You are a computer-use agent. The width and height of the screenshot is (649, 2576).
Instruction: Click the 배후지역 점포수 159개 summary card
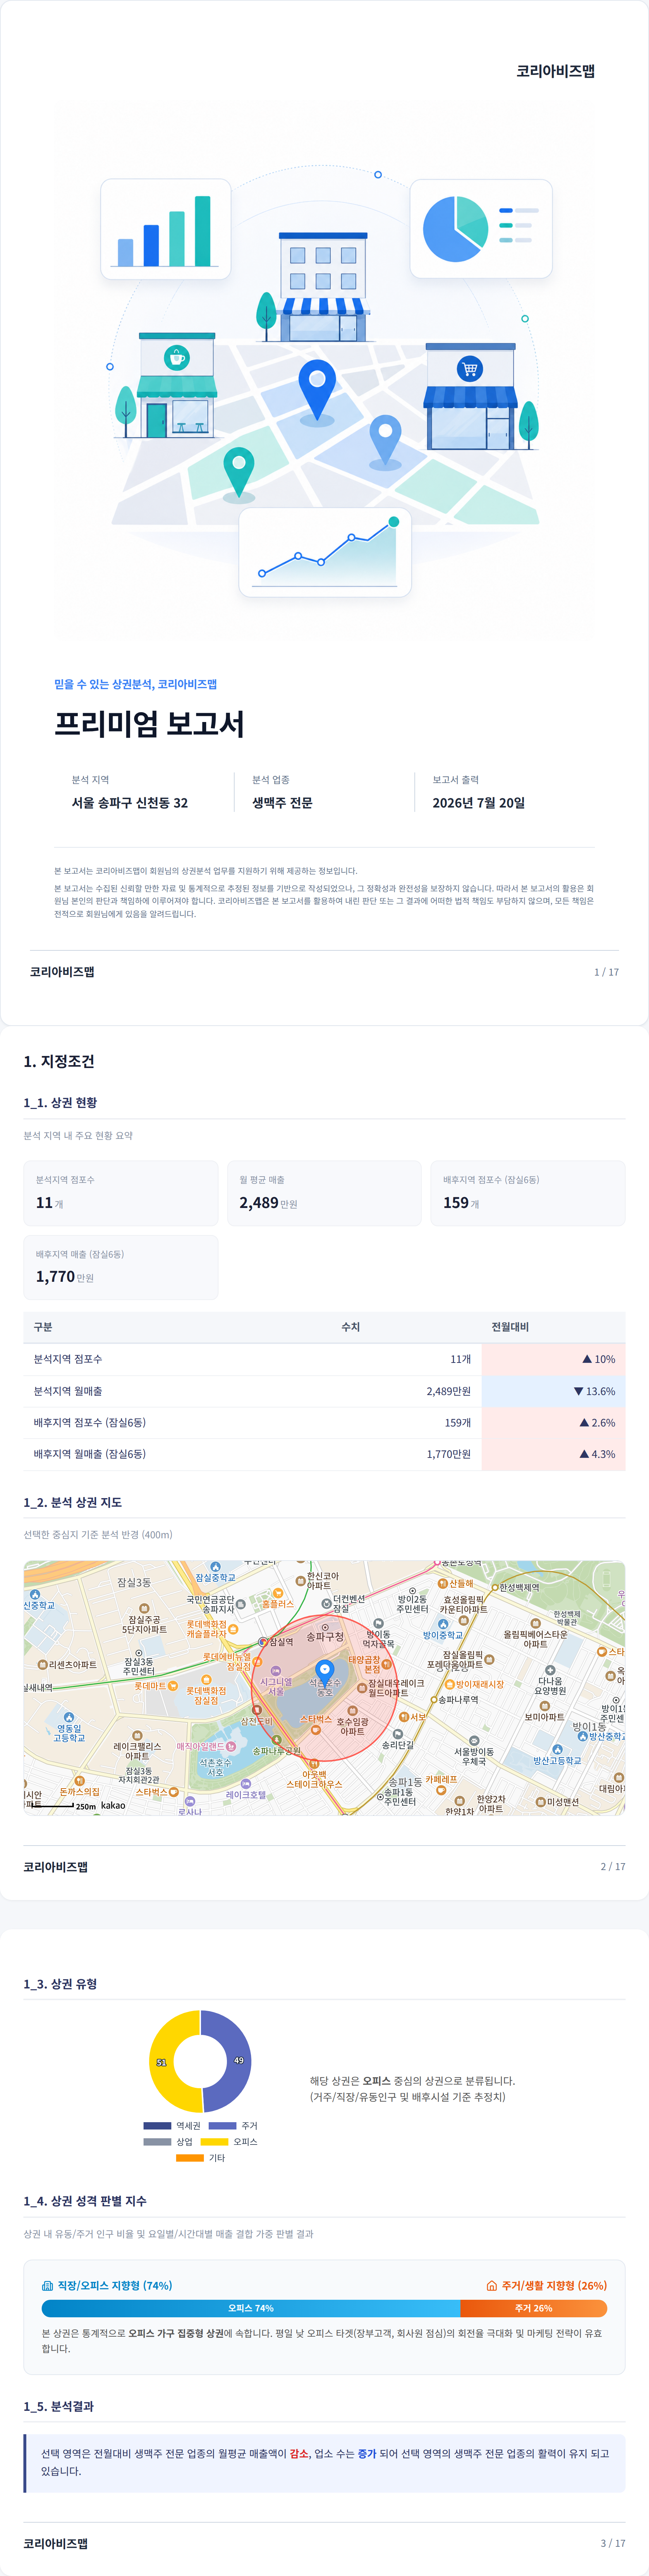coord(528,1193)
